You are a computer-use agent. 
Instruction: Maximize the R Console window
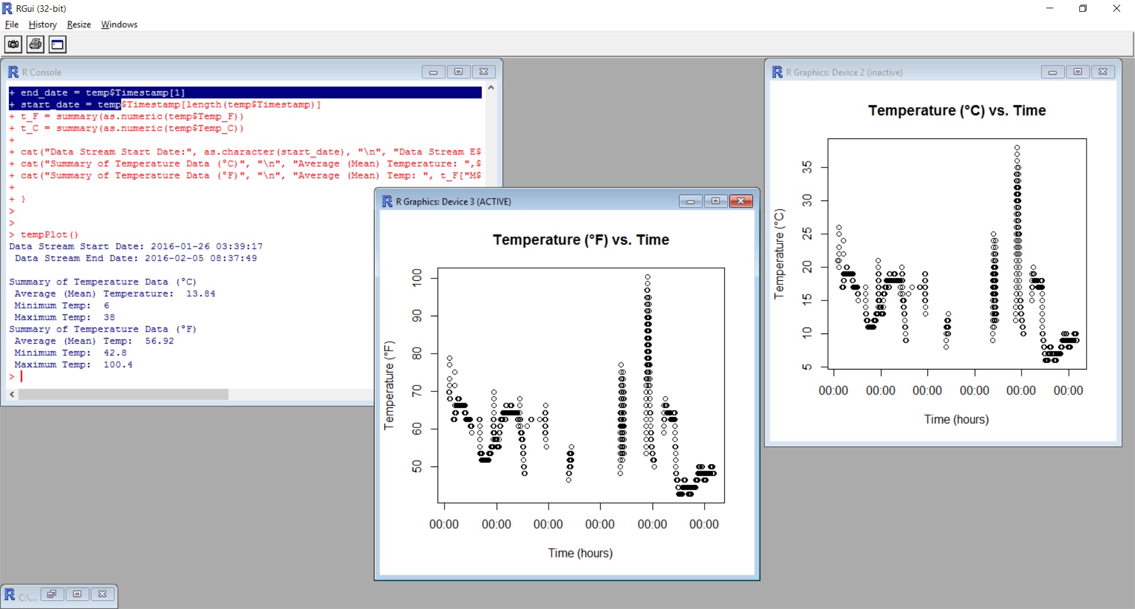(x=458, y=72)
